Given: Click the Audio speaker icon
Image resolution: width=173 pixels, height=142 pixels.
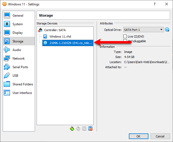Looking at the screenshot, I should click(7, 50).
